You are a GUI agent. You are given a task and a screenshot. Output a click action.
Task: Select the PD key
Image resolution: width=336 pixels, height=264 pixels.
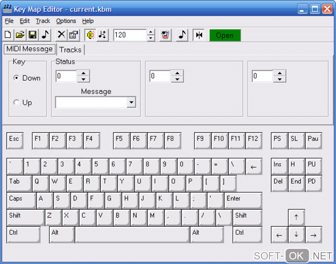point(314,183)
